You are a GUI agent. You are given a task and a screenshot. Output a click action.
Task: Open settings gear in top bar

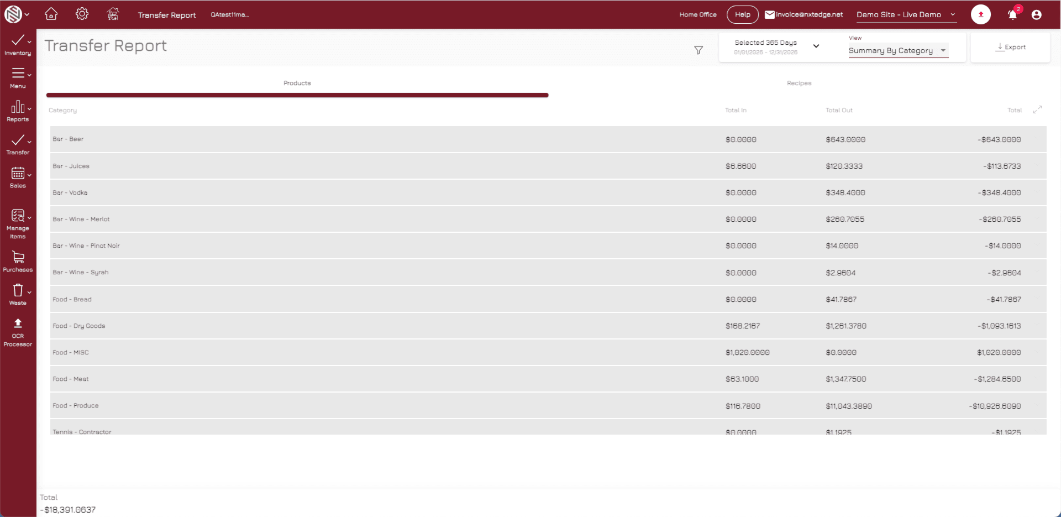pyautogui.click(x=82, y=14)
